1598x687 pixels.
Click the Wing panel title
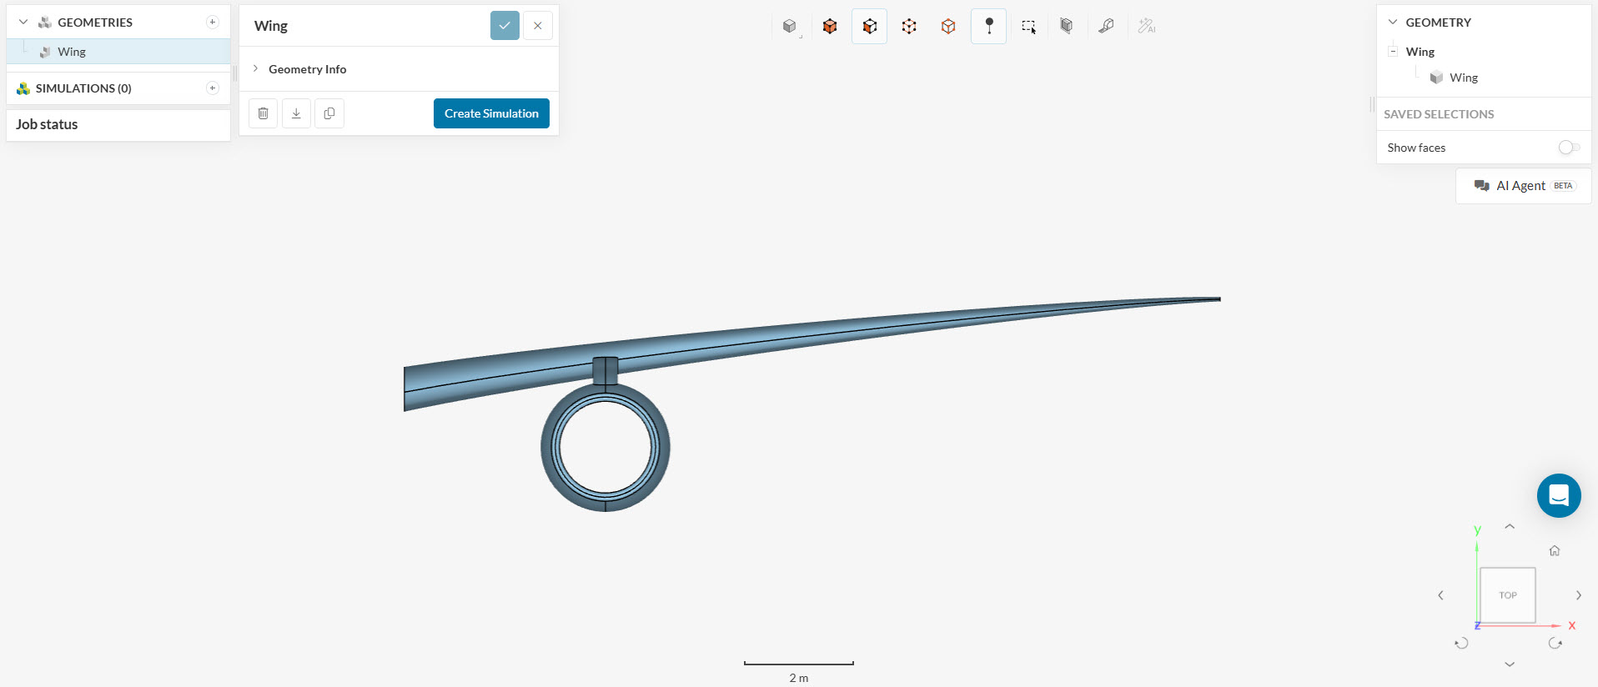point(271,26)
